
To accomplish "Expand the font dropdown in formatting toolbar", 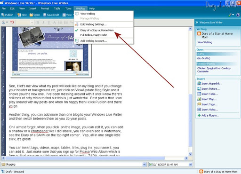I will [32, 23].
